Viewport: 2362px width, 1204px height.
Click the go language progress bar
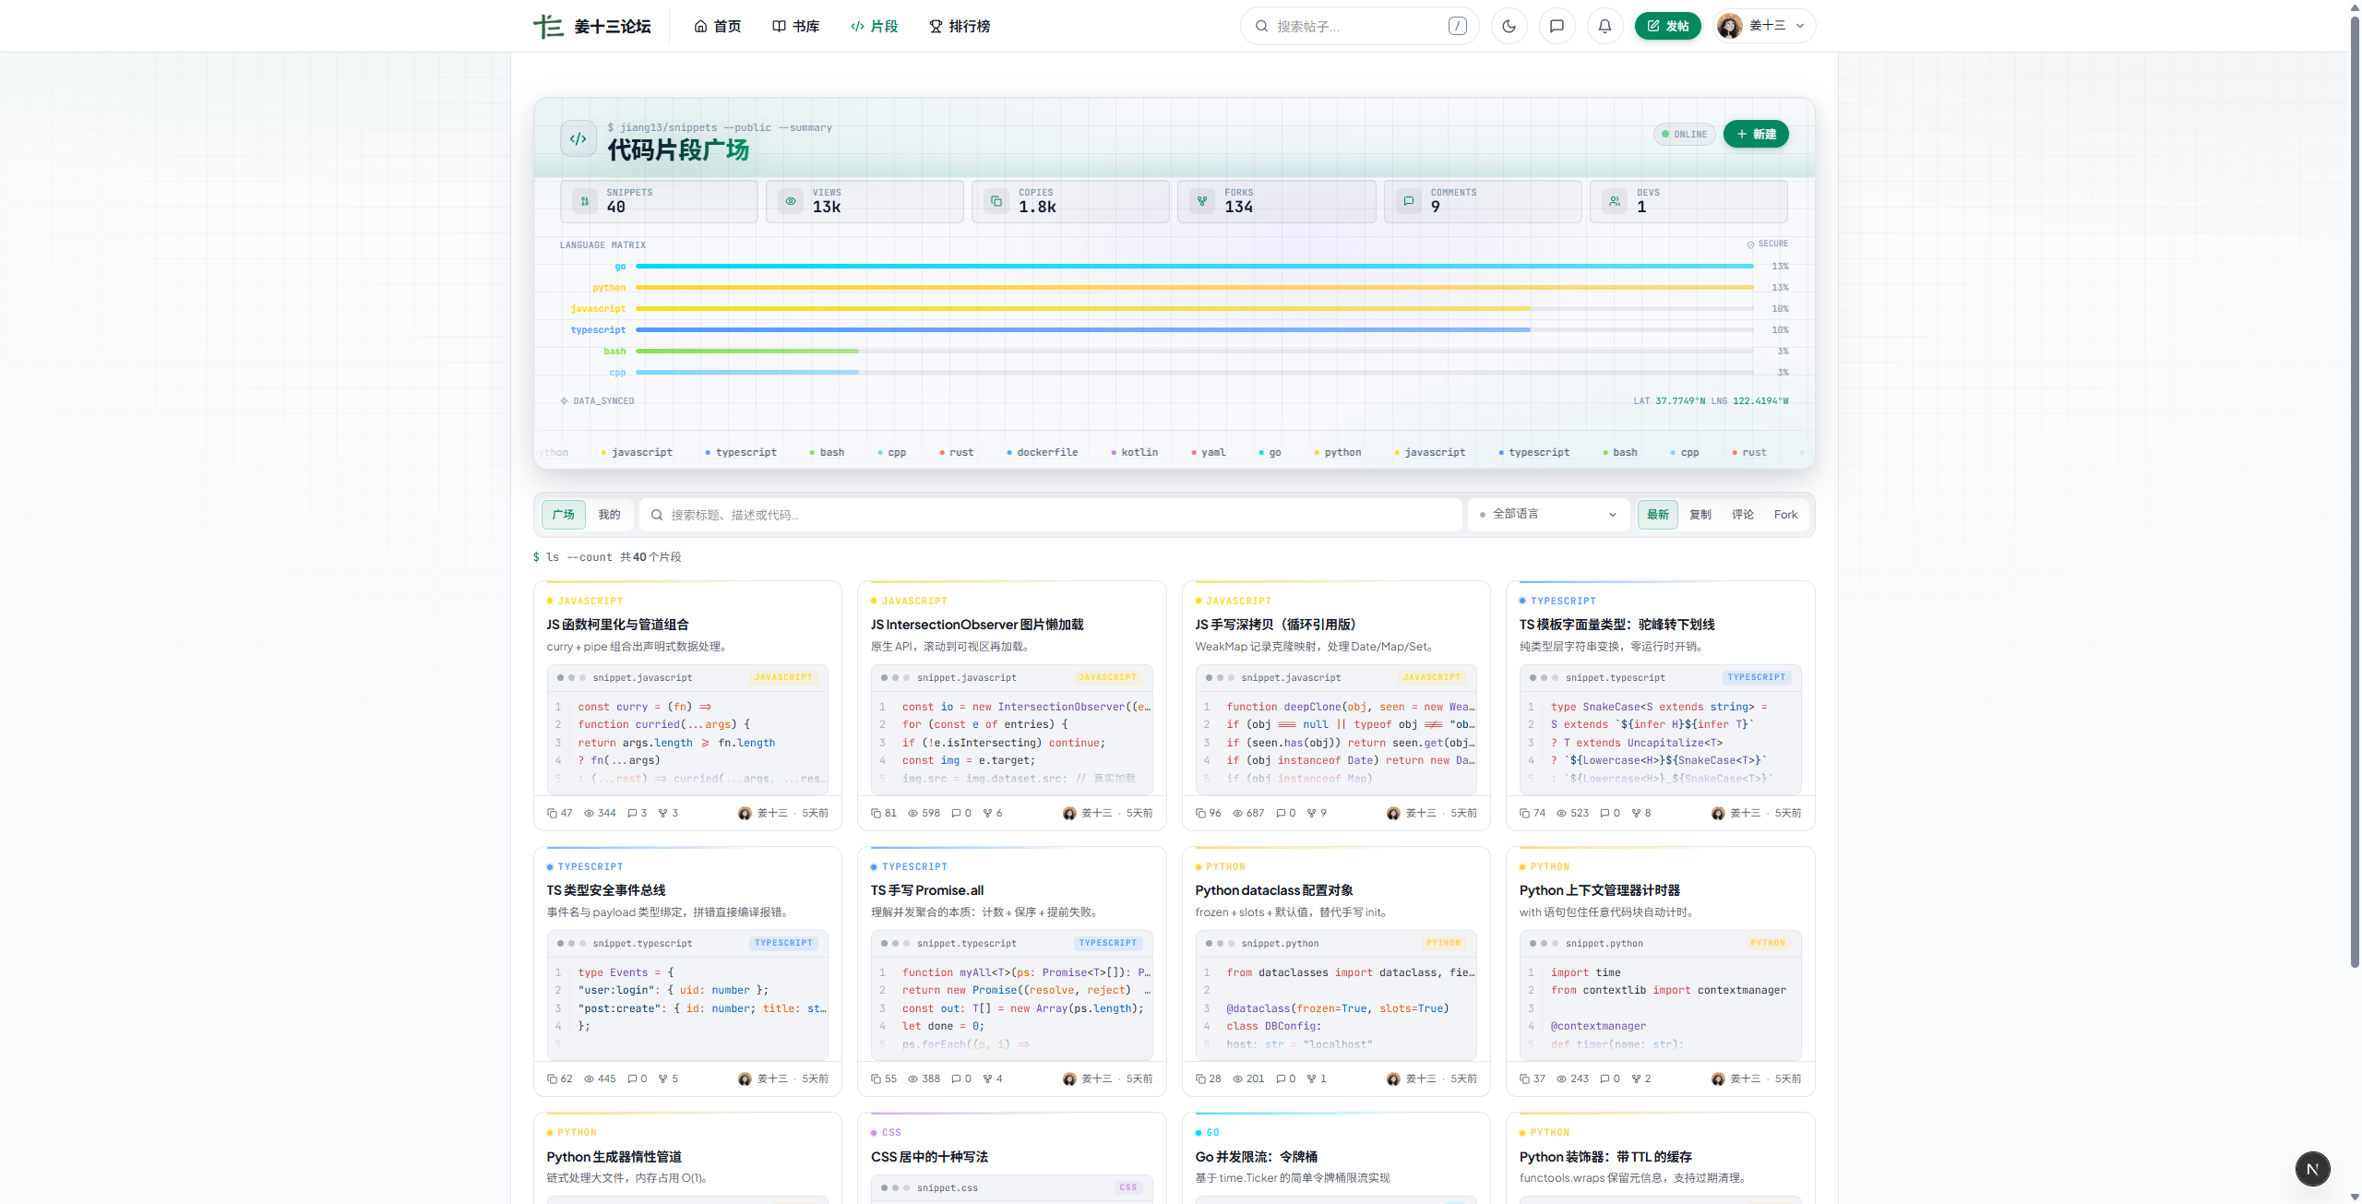(1194, 266)
